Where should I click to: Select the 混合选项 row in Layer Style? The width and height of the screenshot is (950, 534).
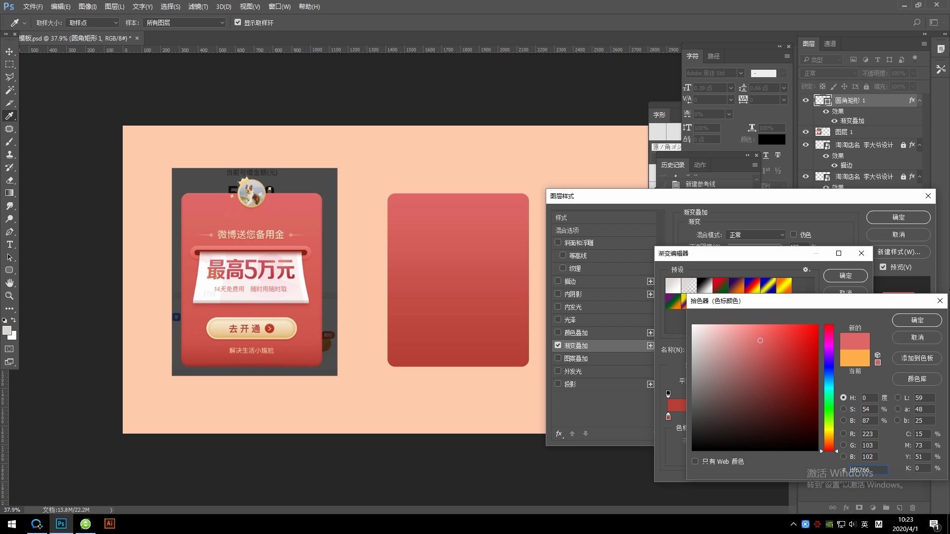(604, 230)
